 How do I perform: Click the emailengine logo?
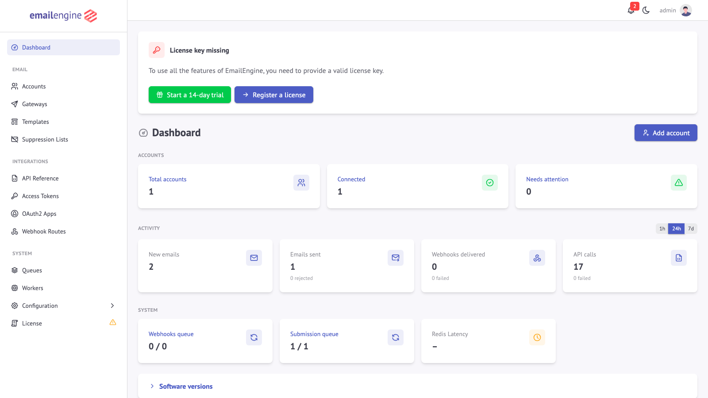(x=63, y=16)
